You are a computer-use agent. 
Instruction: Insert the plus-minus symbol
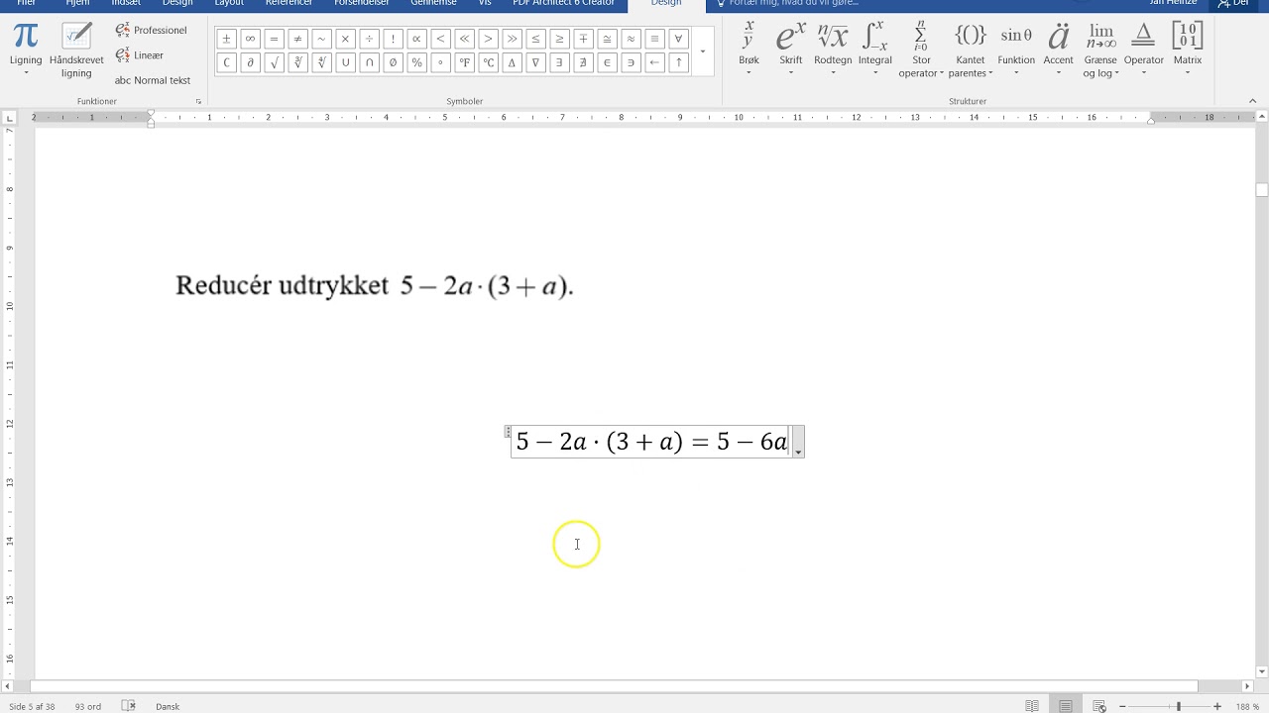click(226, 40)
